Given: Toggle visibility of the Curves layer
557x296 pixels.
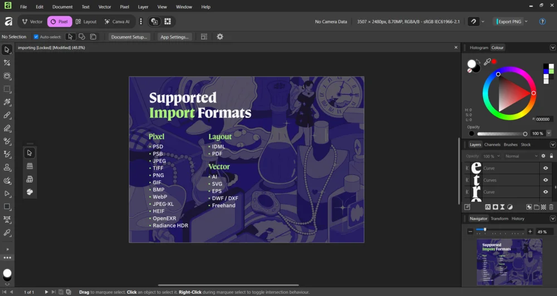Looking at the screenshot, I should 545,180.
